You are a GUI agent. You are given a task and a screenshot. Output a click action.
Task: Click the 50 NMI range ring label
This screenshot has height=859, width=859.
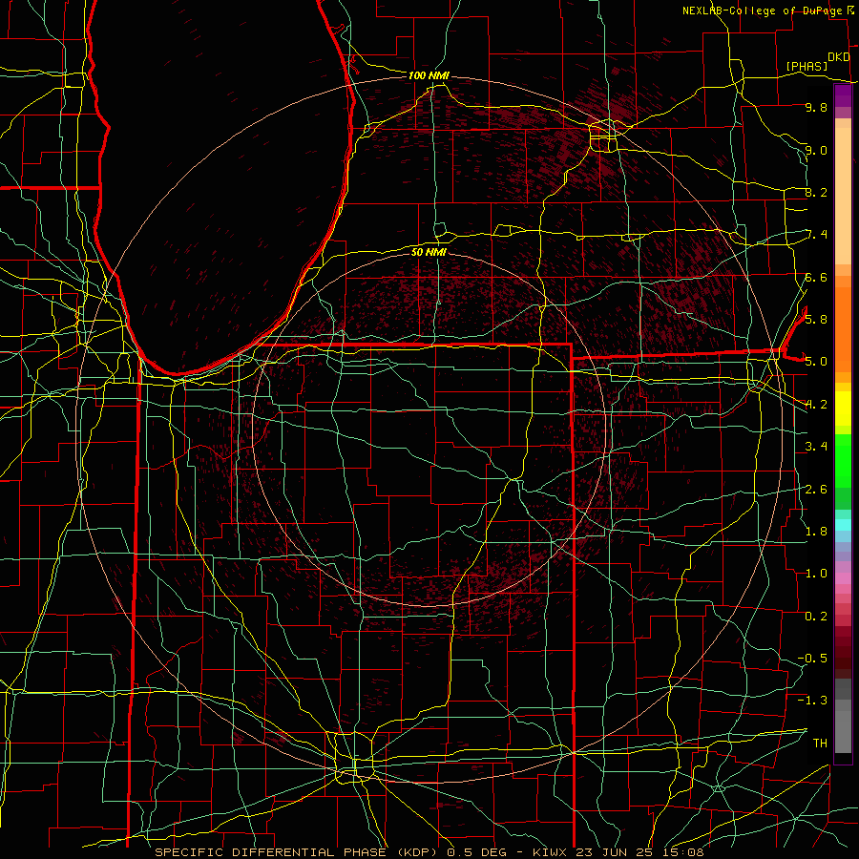429,252
